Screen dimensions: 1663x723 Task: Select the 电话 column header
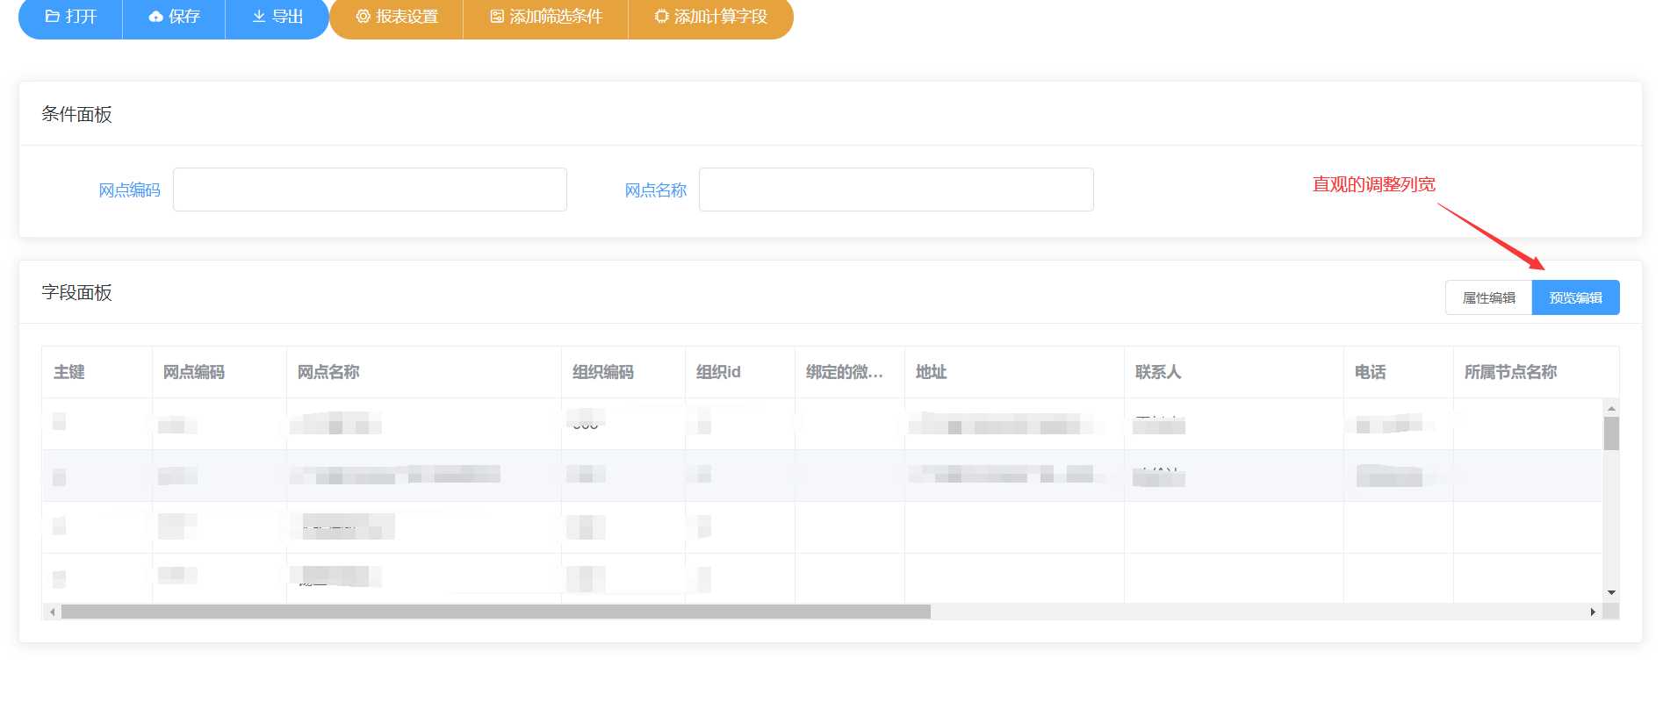(1399, 372)
